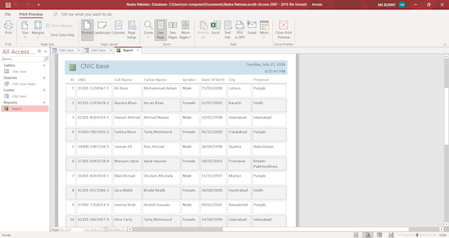The image size is (449, 238).
Task: Collapse the Reports group in the navigation pane
Action: [44, 102]
